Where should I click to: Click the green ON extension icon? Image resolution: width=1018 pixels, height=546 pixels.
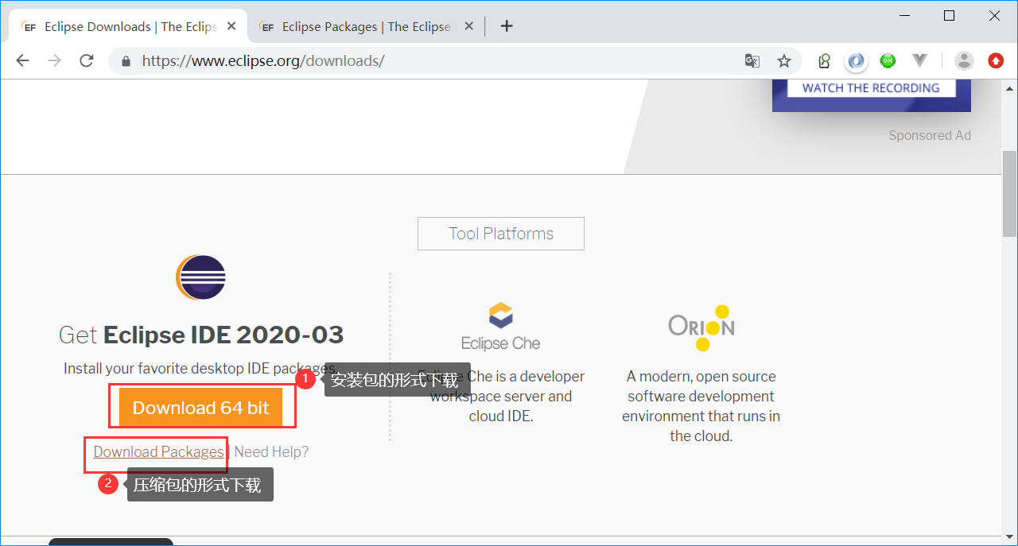[888, 60]
